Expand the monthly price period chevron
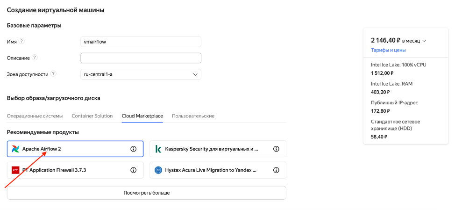This screenshot has width=455, height=210. coord(424,41)
